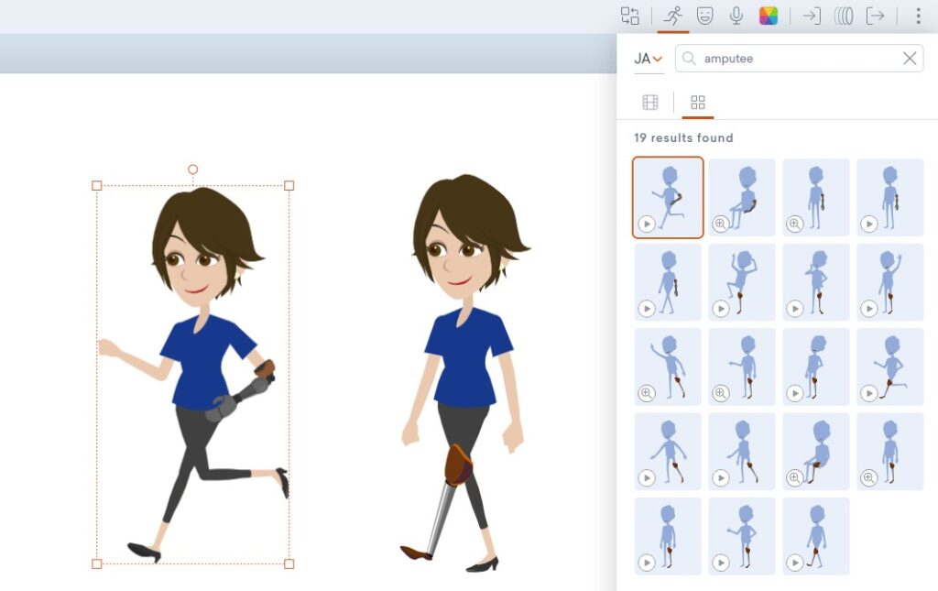This screenshot has height=591, width=938.
Task: Select the walking prosthetic-leg action thumbnail
Action: (816, 537)
